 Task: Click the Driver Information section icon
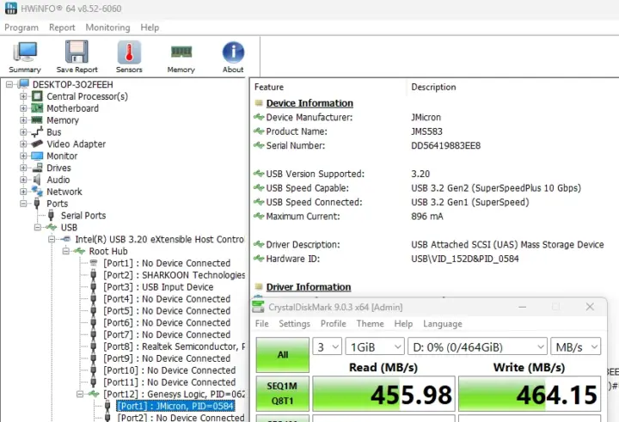point(259,287)
